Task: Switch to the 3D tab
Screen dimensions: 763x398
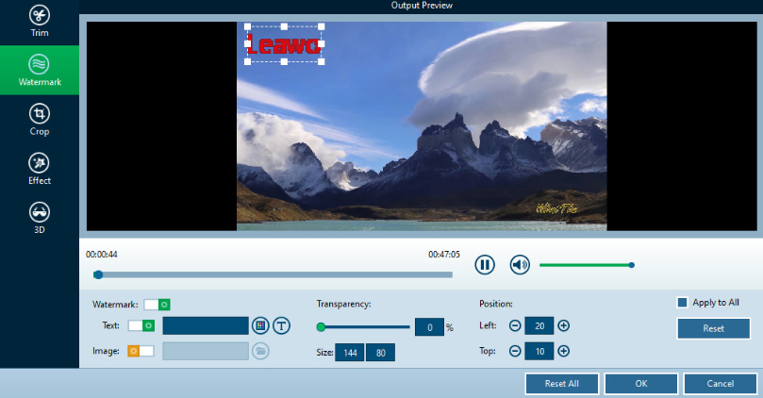Action: 40,218
